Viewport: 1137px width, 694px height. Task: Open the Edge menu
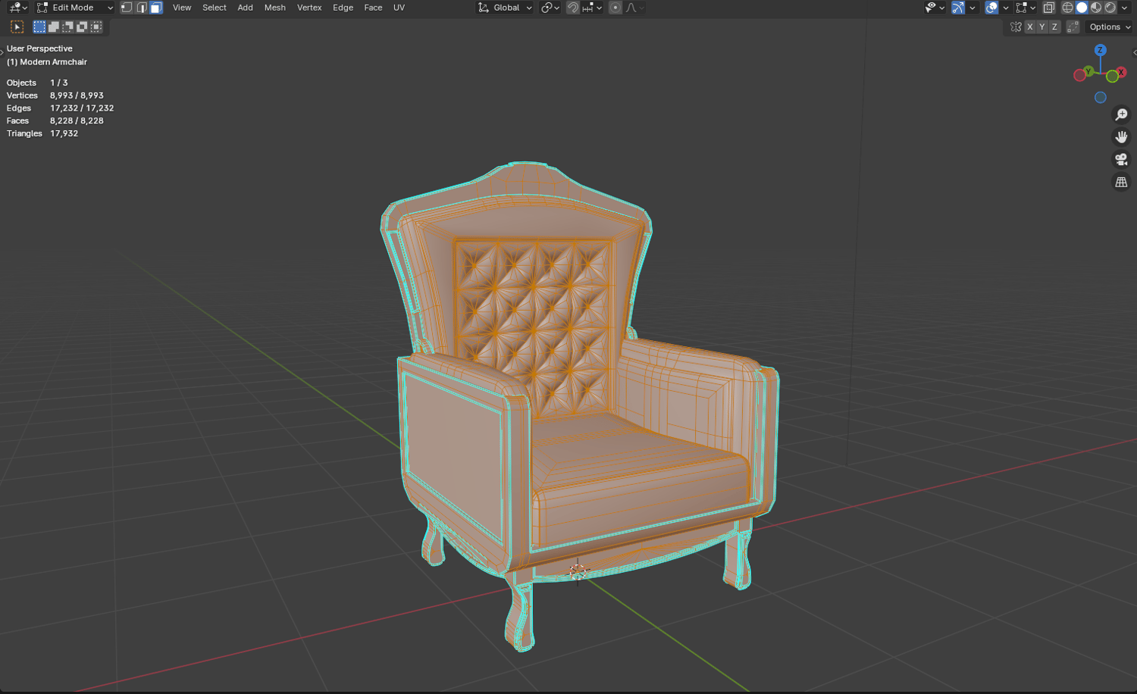coord(343,8)
